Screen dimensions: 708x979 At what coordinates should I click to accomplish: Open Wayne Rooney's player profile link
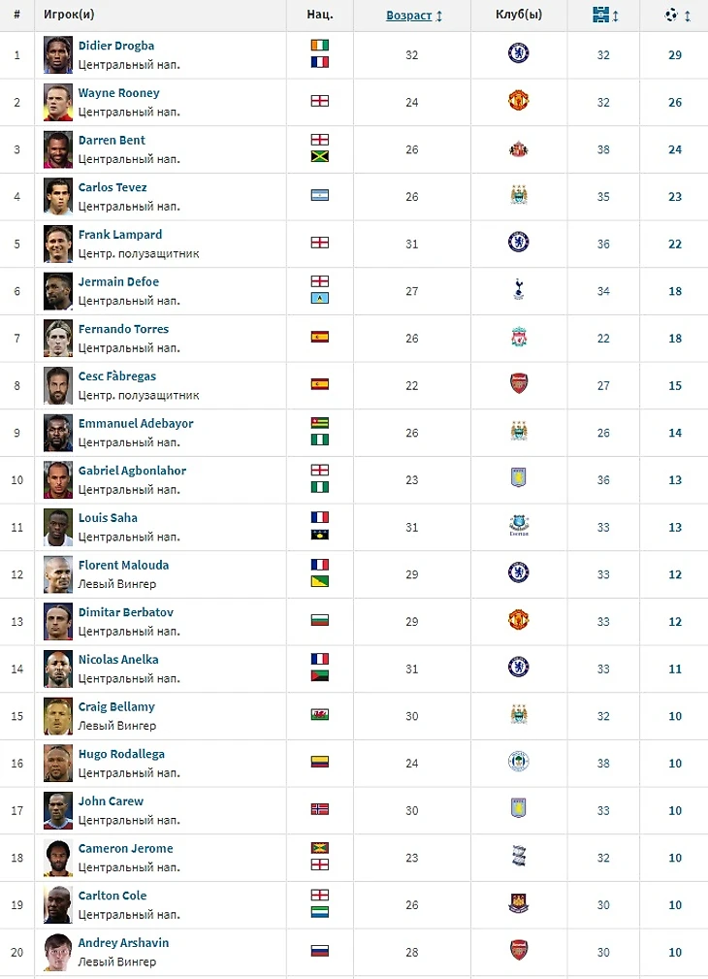point(118,93)
